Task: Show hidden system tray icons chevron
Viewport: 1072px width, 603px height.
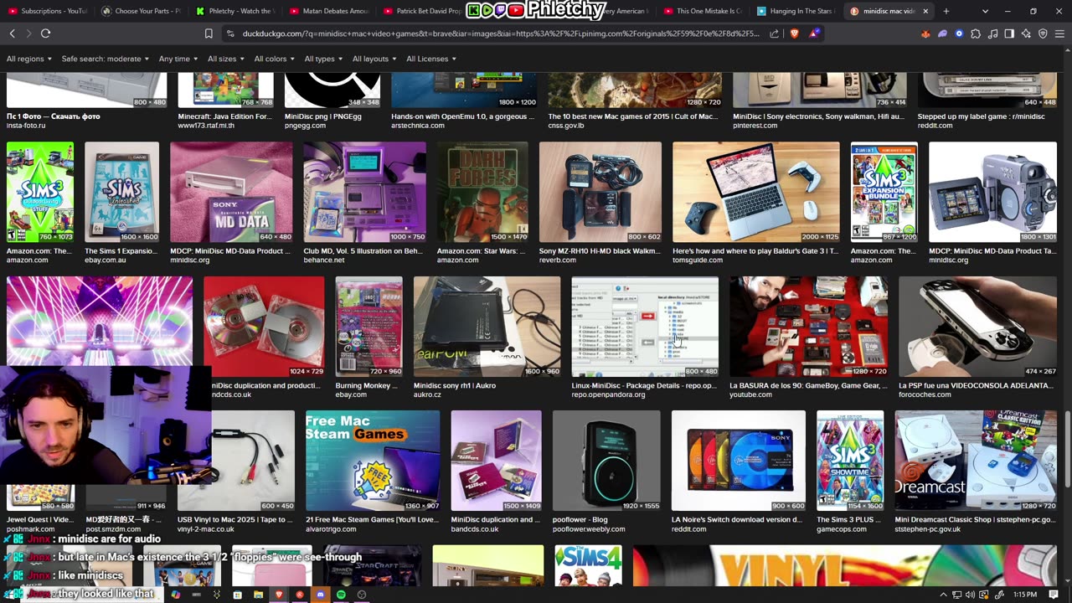Action: 943,595
